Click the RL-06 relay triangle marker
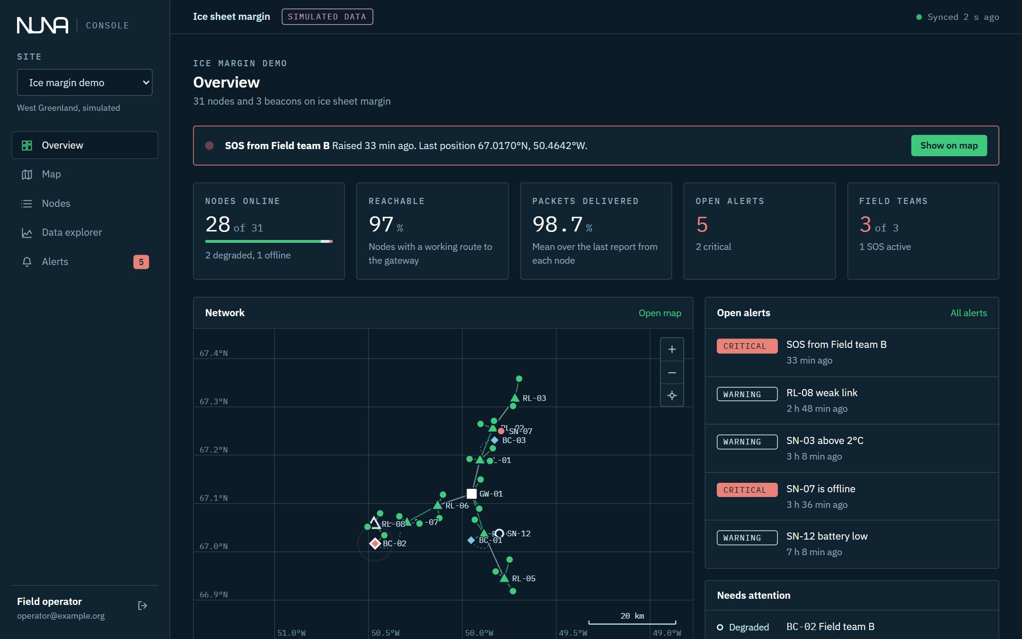 (438, 505)
